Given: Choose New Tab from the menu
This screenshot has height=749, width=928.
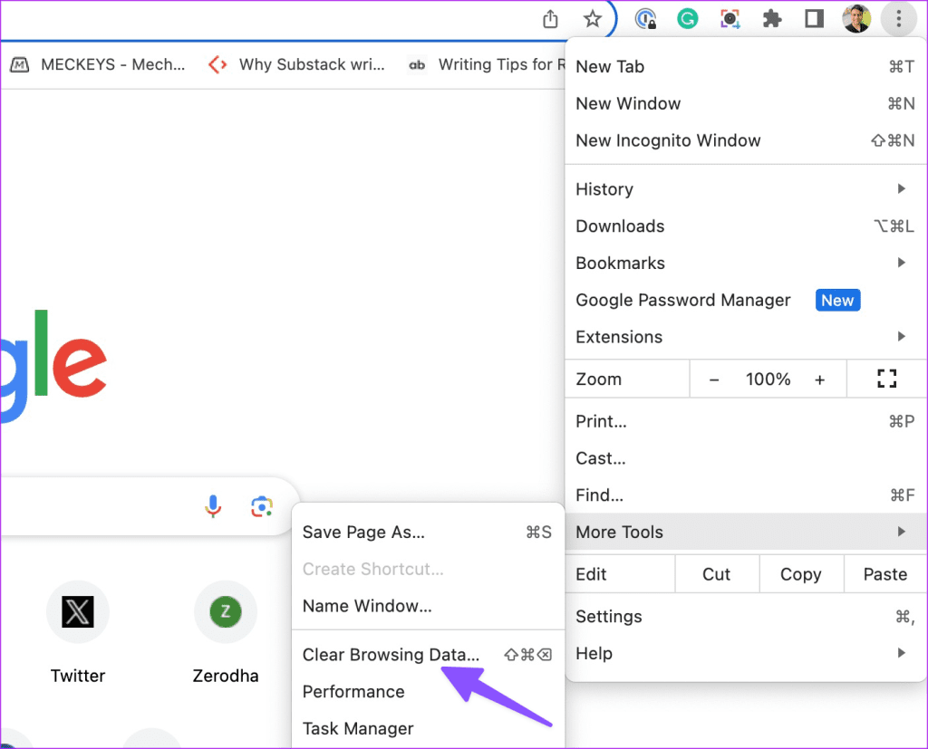Looking at the screenshot, I should [x=746, y=67].
